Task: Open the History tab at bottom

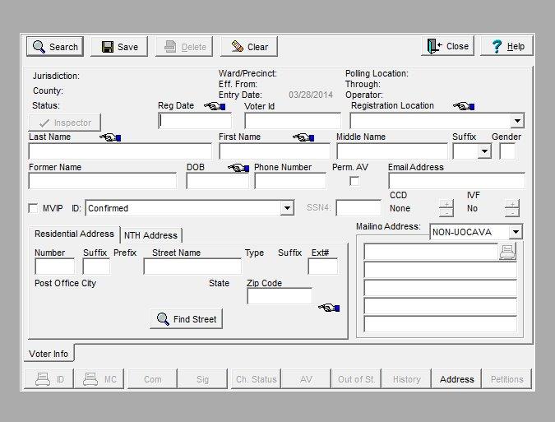Action: (x=406, y=379)
